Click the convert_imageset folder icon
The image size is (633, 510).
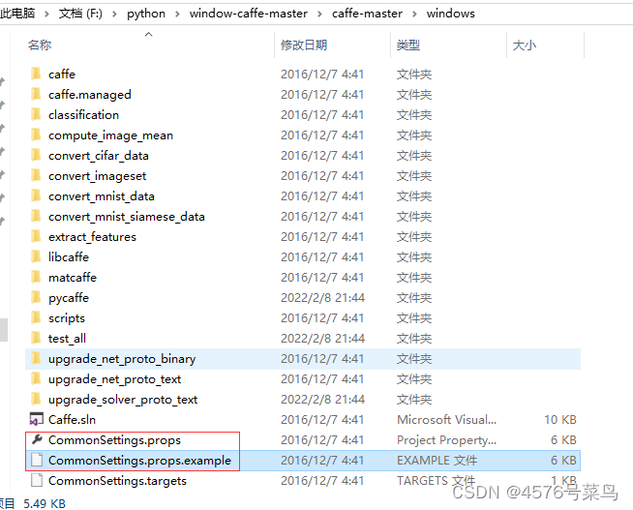[36, 175]
